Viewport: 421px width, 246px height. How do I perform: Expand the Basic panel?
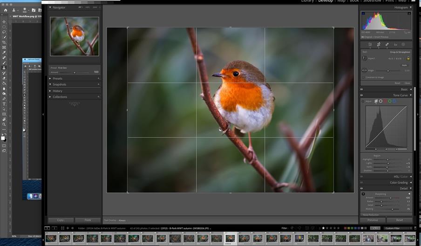point(411,89)
